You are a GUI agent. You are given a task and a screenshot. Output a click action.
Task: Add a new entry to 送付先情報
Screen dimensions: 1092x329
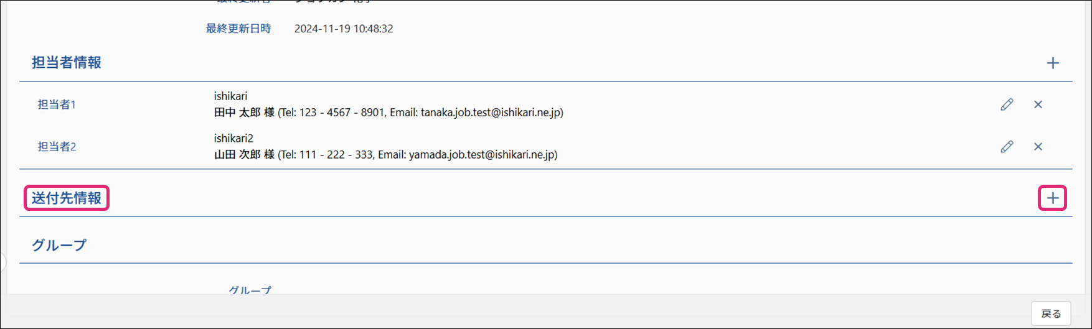pyautogui.click(x=1053, y=198)
